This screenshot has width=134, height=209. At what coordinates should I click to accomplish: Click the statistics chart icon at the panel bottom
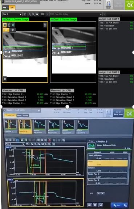(x=101, y=205)
